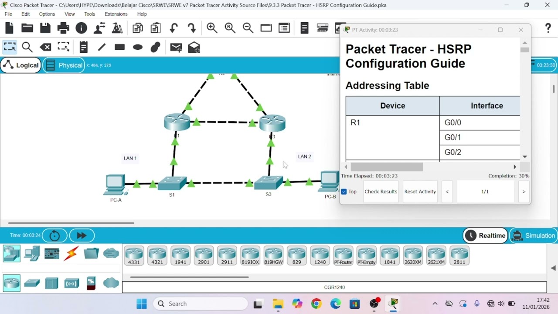
Task: Click the Fast Forward Time button
Action: tap(82, 235)
